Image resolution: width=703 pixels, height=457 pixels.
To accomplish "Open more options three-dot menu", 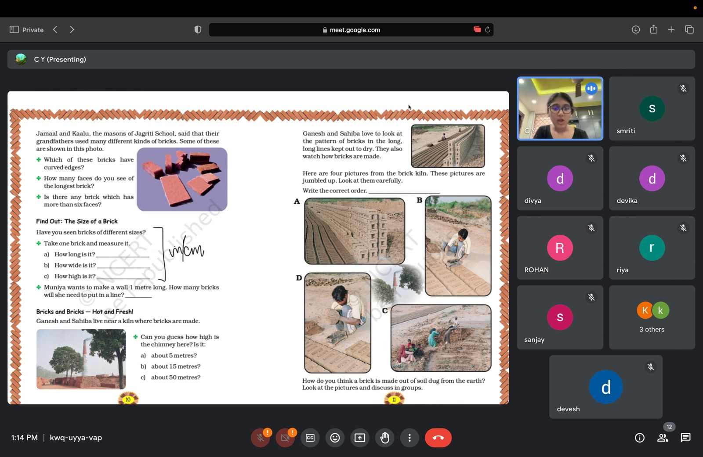I will coord(409,438).
